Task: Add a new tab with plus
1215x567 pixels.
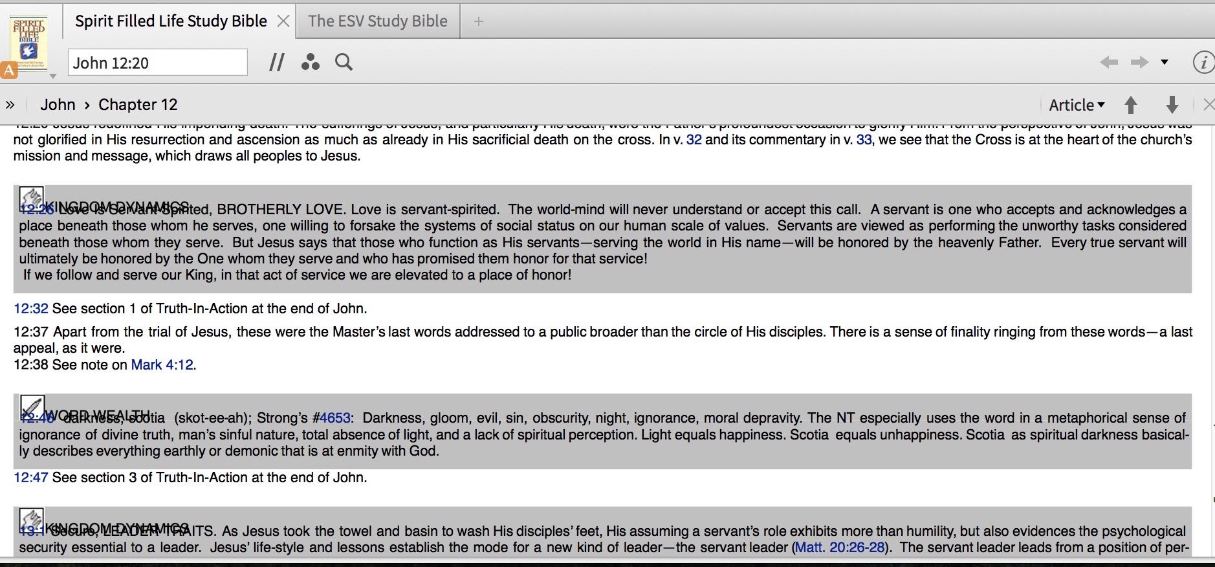Action: (478, 21)
